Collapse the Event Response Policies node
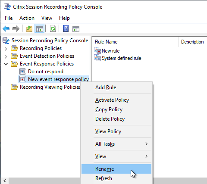The width and height of the screenshot is (207, 184). [6, 64]
